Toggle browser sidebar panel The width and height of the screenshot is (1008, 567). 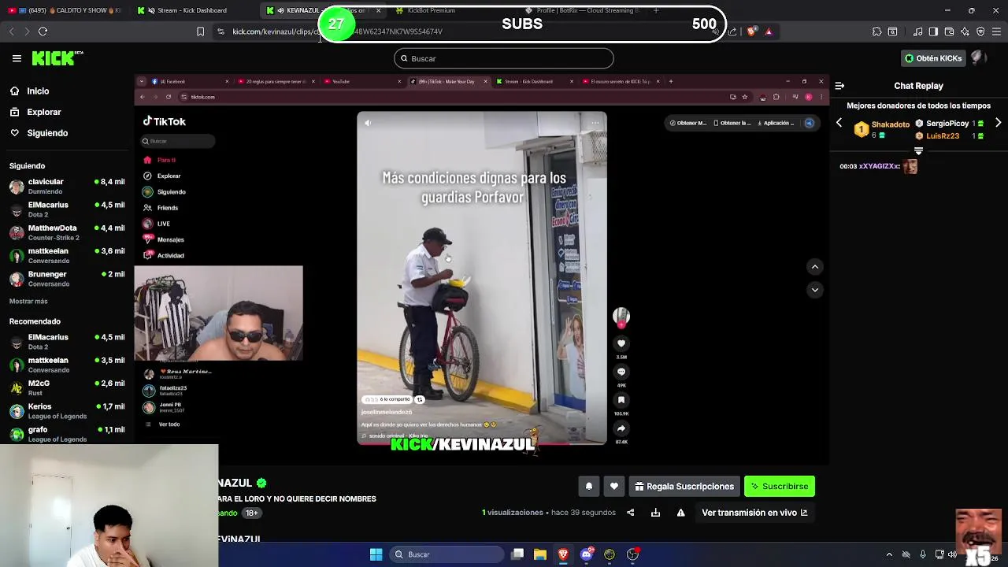(933, 31)
